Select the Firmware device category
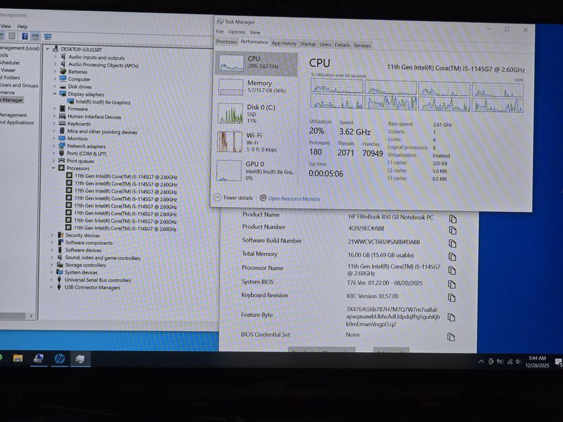The image size is (563, 422). tap(74, 109)
